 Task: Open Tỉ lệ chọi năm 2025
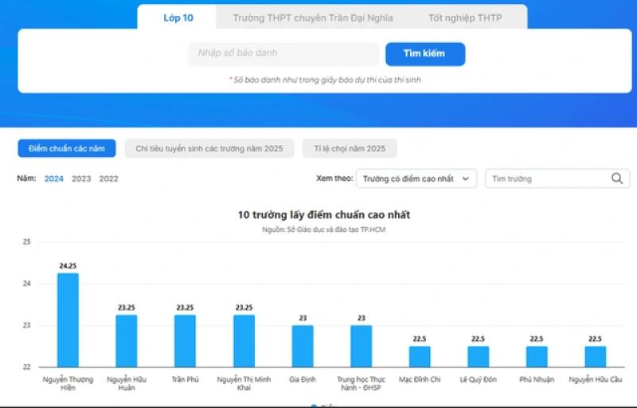click(x=350, y=148)
